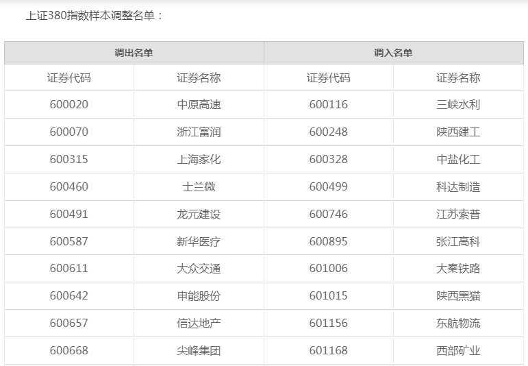Image resolution: width=528 pixels, height=366 pixels.
Task: Select security code 600328
Action: 329,160
